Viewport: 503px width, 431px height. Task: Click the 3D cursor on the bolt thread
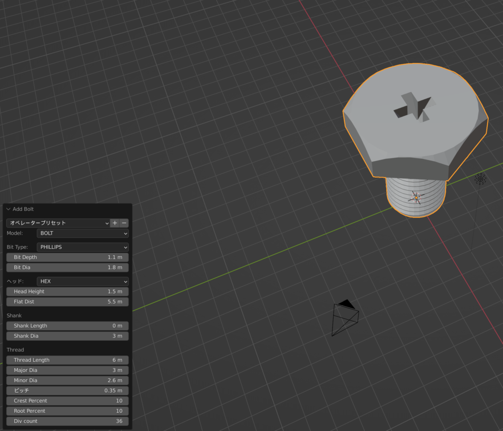click(x=416, y=198)
